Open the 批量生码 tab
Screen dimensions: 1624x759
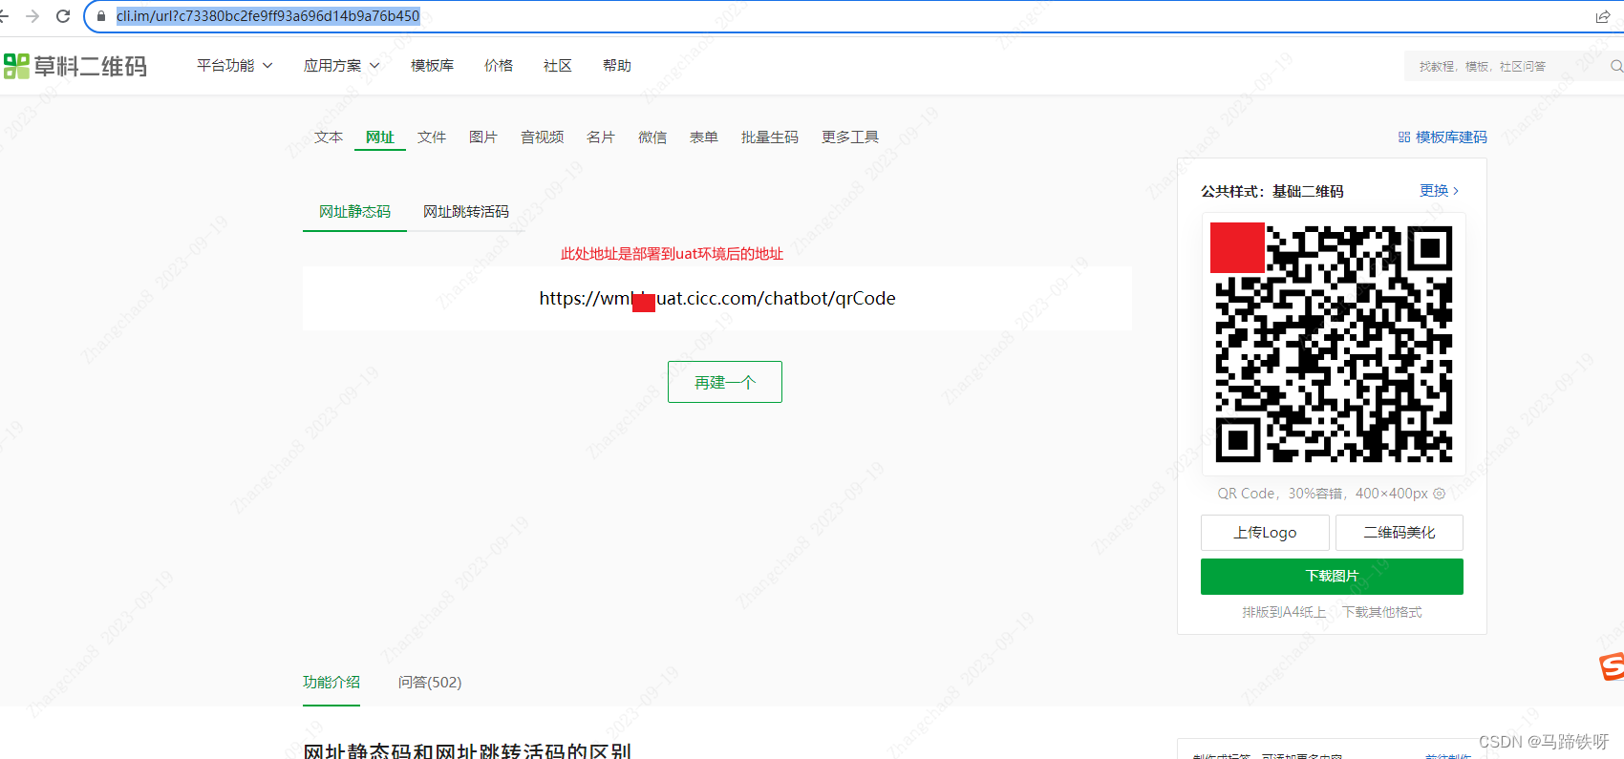pos(770,137)
